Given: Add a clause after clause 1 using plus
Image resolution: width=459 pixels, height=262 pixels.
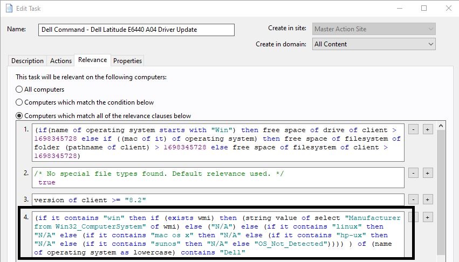Looking at the screenshot, I should point(428,130).
